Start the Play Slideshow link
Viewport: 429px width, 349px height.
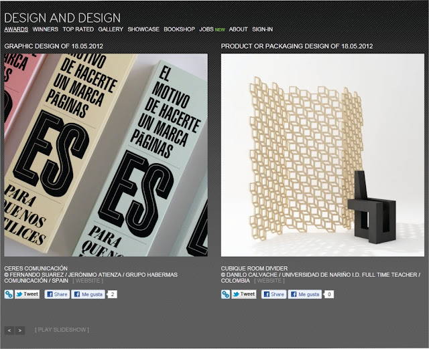pyautogui.click(x=62, y=330)
